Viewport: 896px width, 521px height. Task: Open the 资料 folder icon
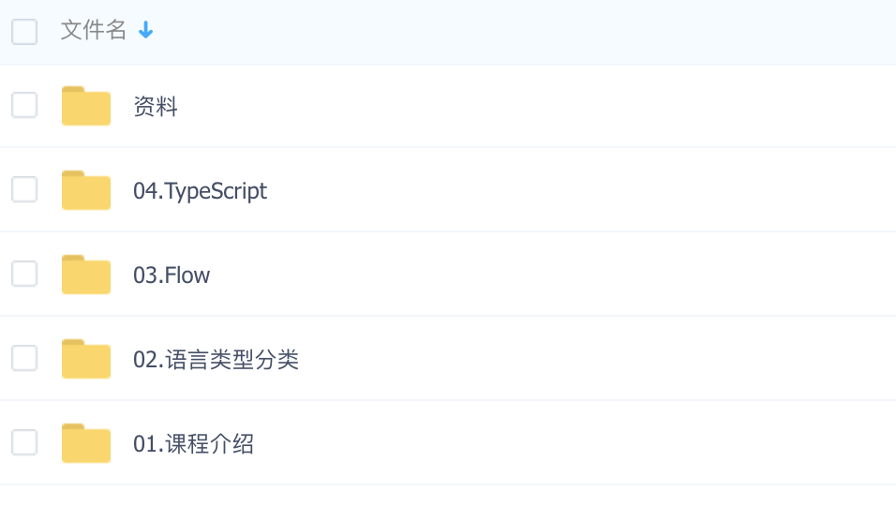pyautogui.click(x=86, y=106)
